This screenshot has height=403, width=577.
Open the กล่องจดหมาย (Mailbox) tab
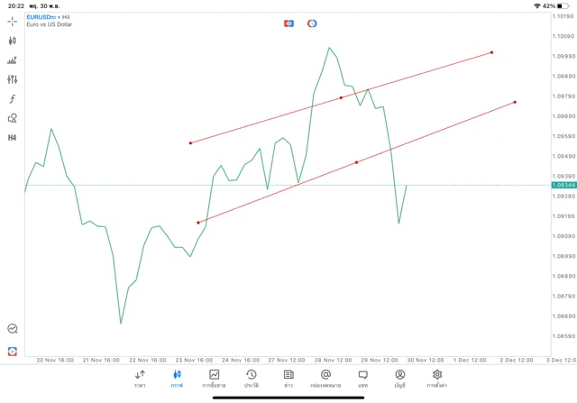pos(325,378)
